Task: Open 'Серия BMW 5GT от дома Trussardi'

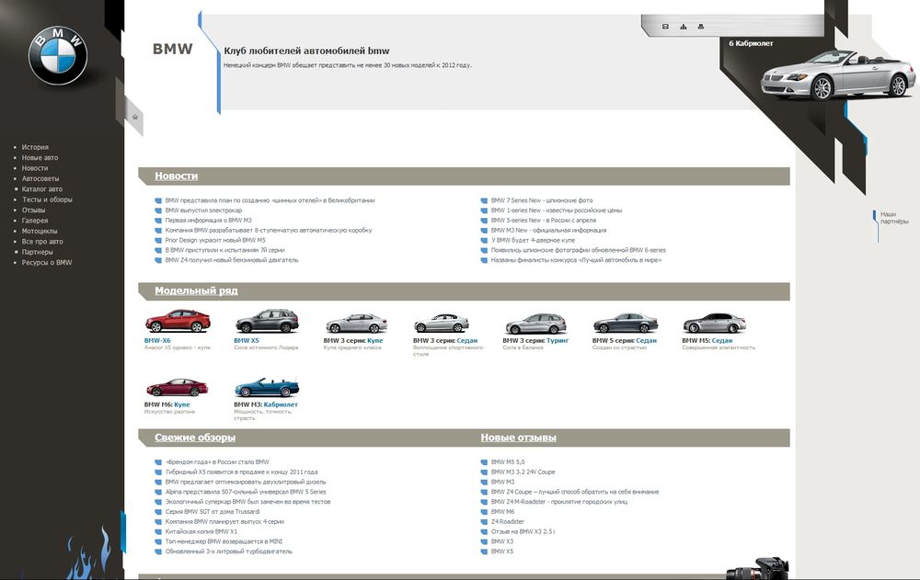Action: click(212, 512)
